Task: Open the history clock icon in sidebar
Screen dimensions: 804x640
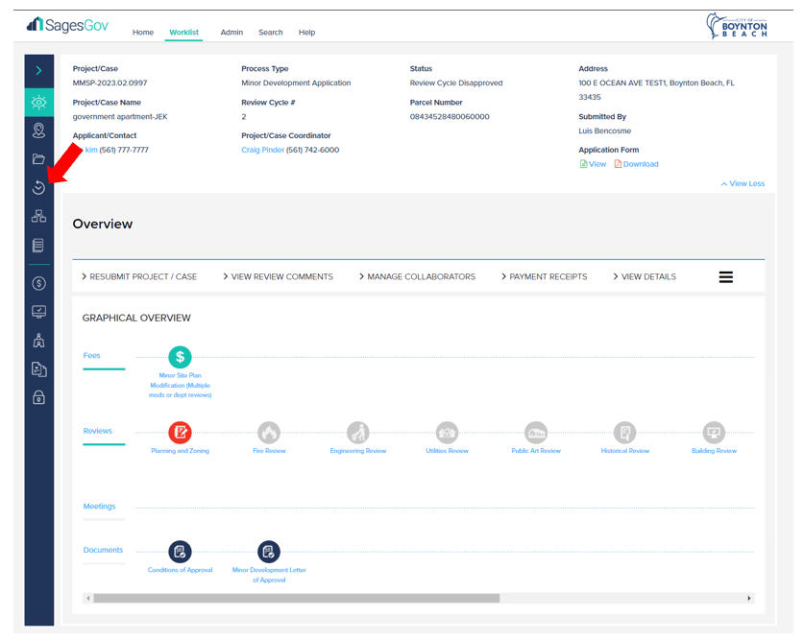Action: (38, 188)
